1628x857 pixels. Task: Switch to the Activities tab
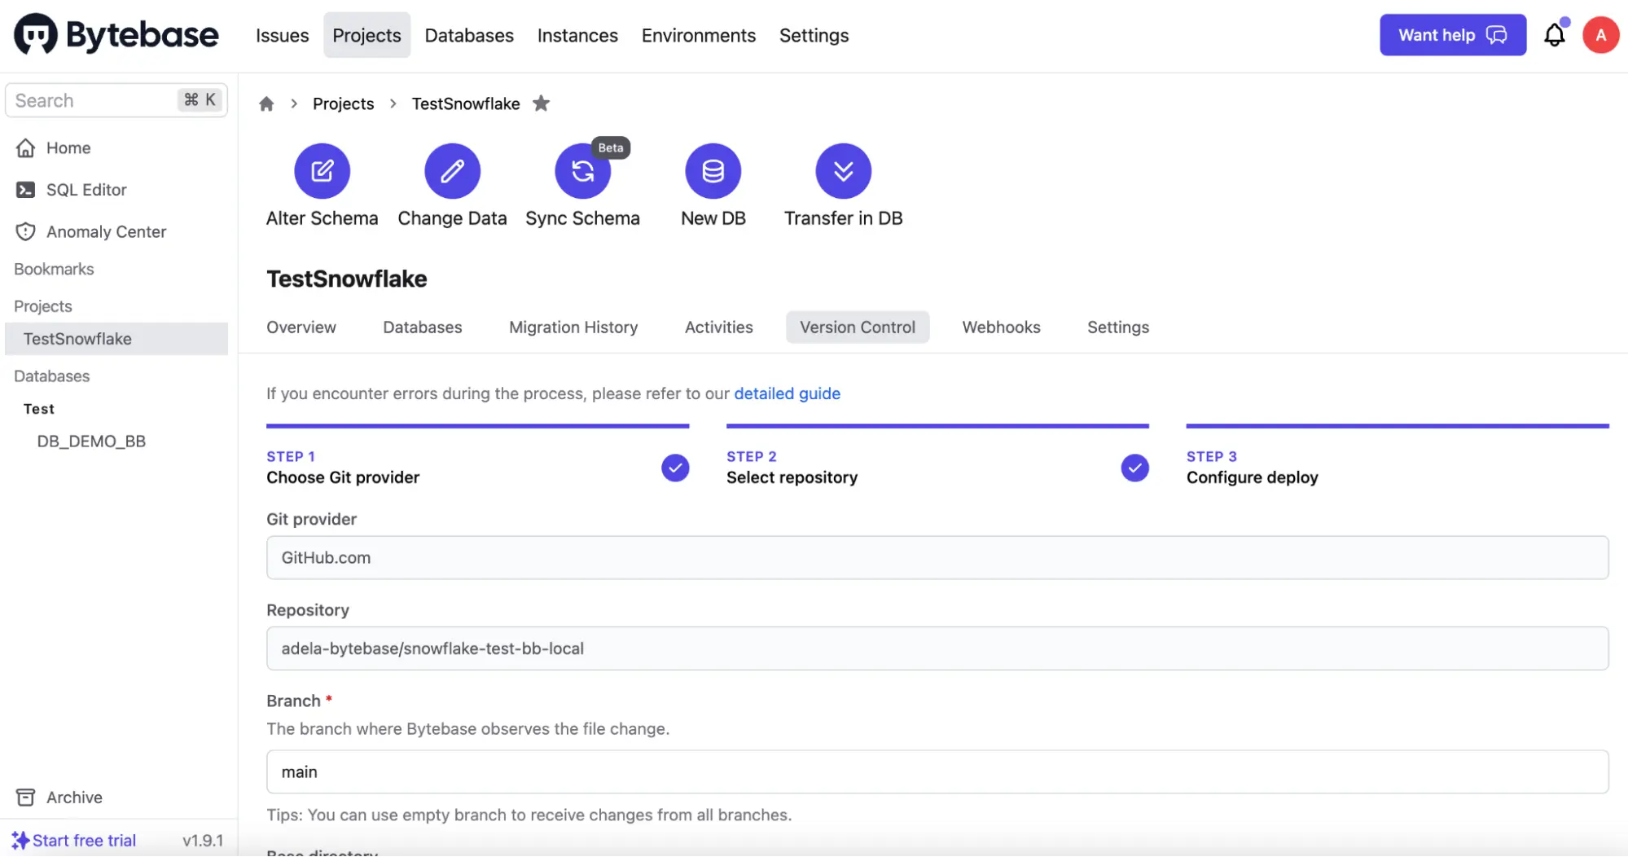718,327
